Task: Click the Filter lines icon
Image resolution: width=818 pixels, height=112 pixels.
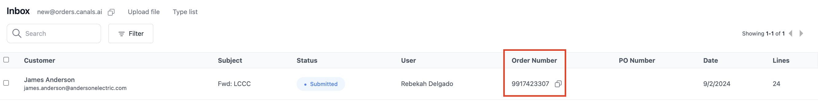Action: tap(121, 34)
